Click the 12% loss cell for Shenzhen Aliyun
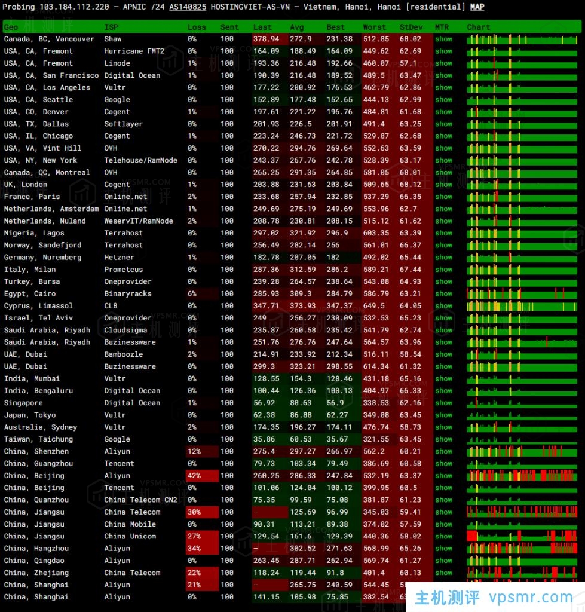 (x=202, y=451)
